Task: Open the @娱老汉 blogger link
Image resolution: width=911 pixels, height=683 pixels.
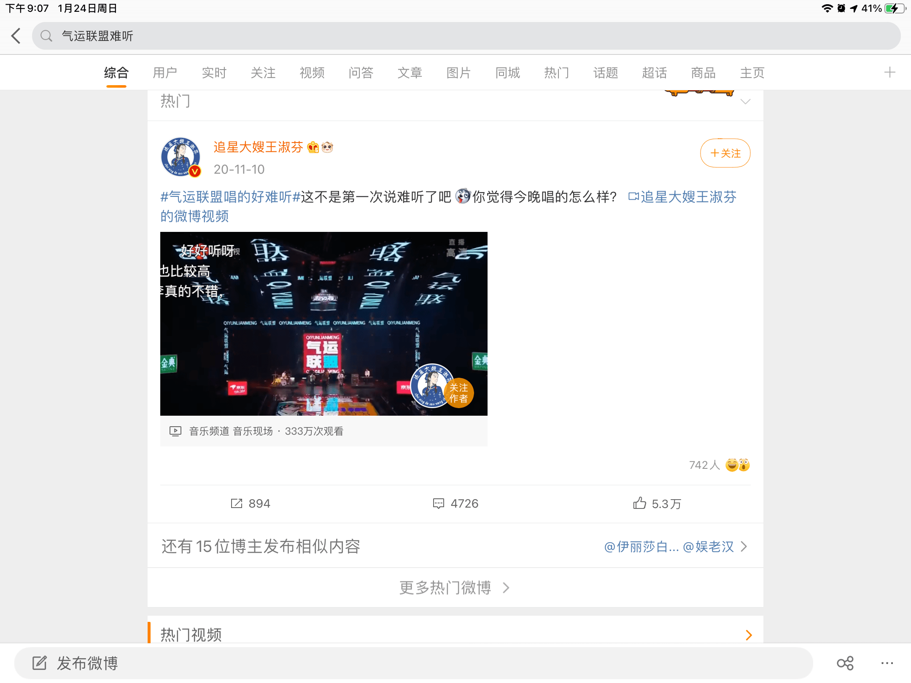Action: coord(709,547)
